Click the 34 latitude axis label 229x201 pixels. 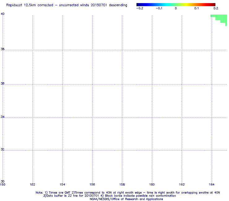[2, 117]
